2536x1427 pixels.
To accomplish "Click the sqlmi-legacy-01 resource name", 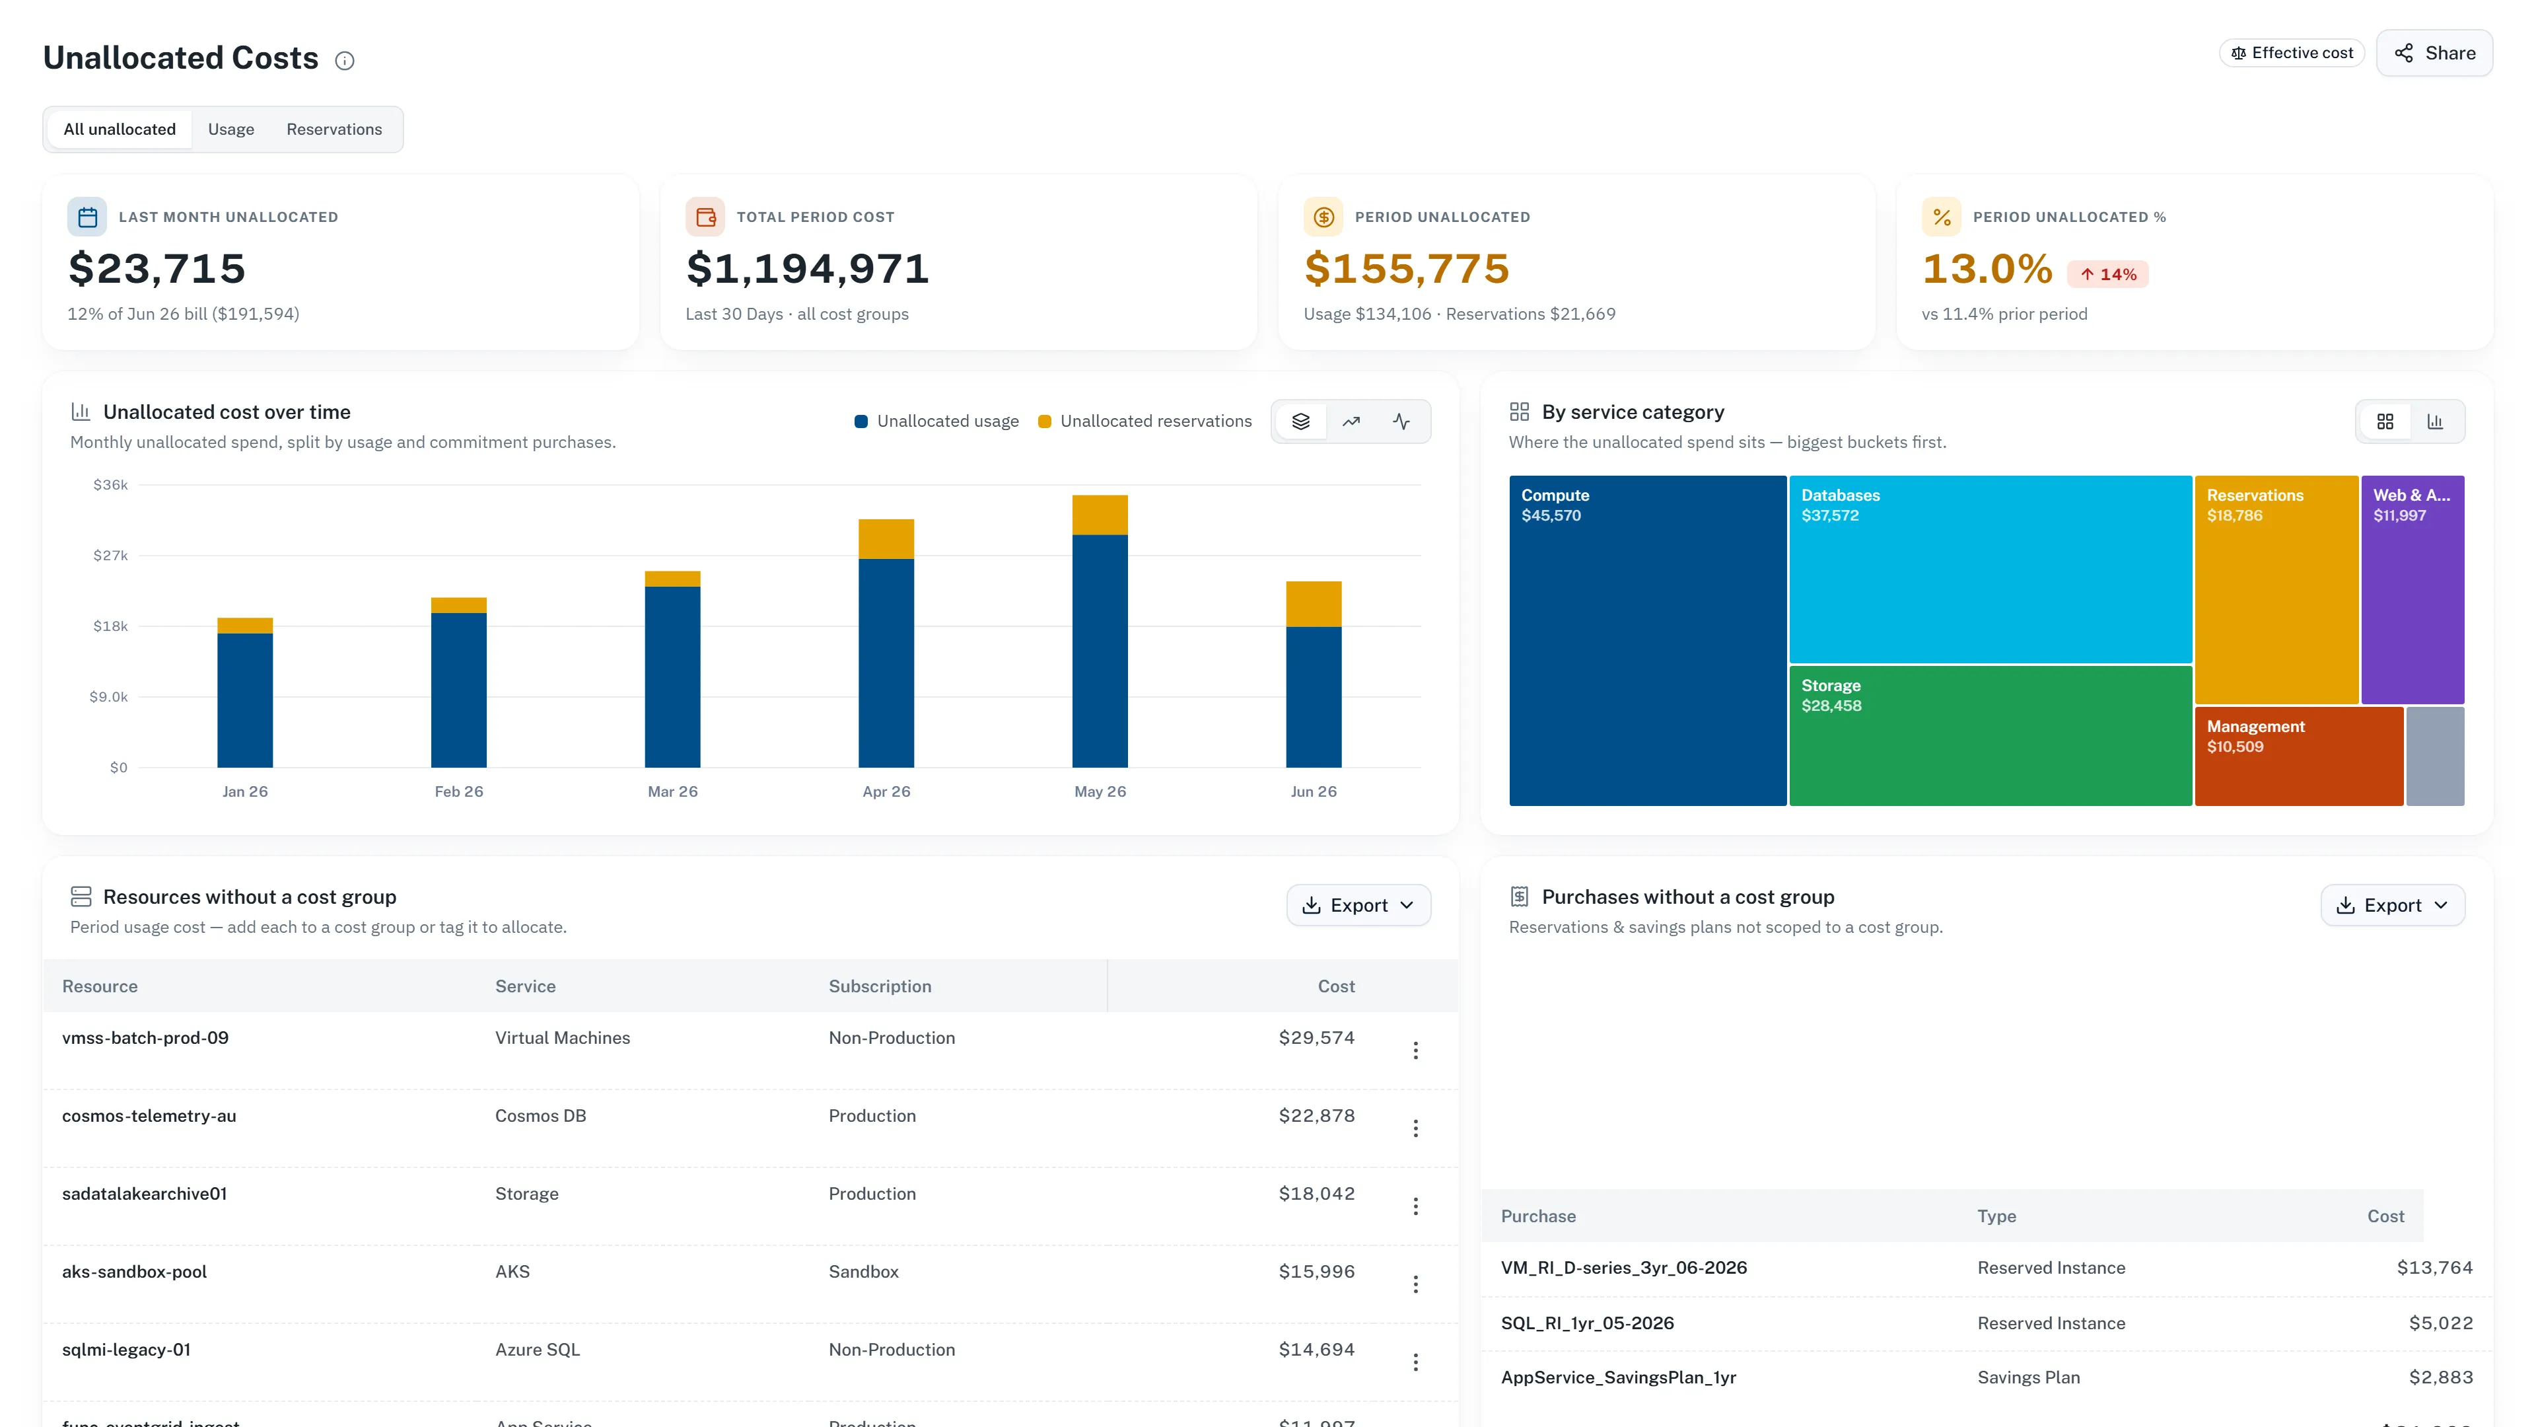I will (x=126, y=1349).
